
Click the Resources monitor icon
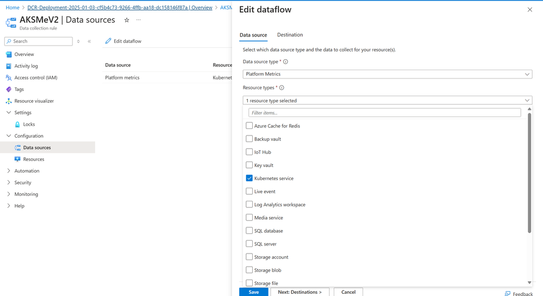tap(17, 159)
